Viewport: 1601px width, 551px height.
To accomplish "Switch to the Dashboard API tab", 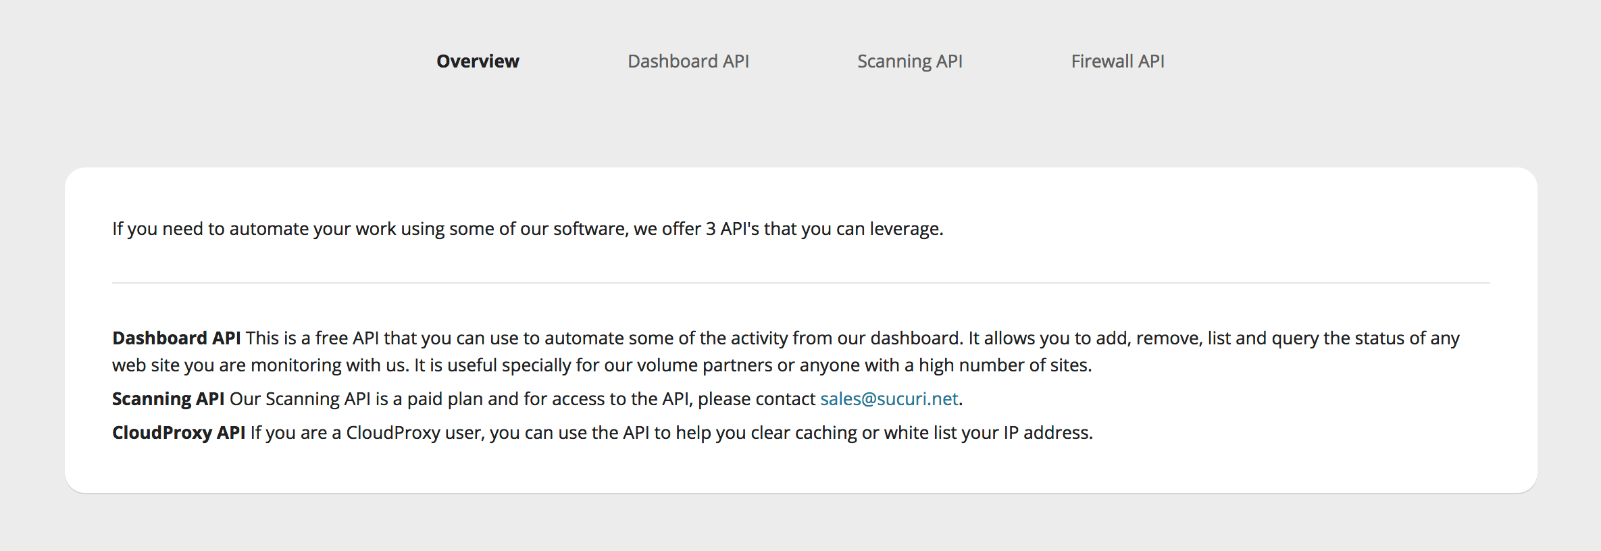I will [688, 61].
